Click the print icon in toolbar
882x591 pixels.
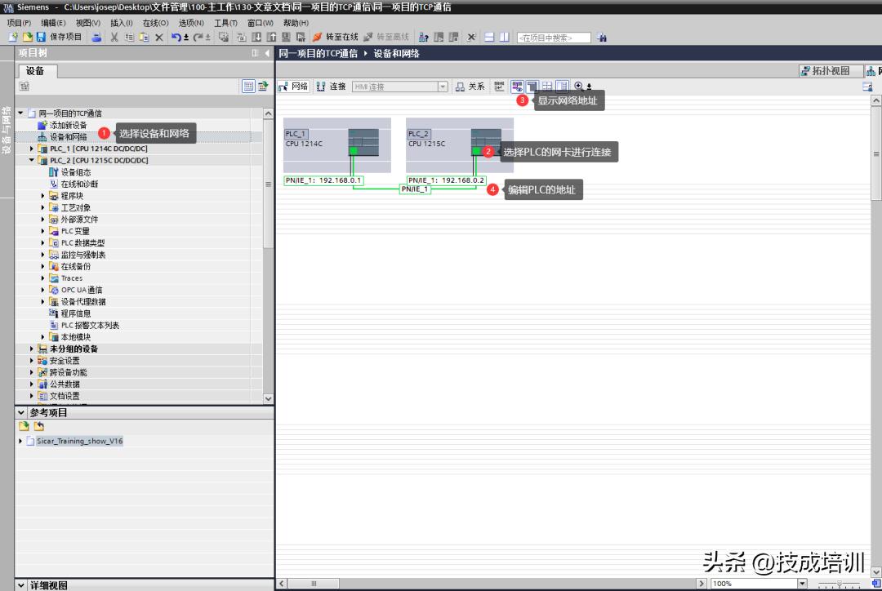point(96,37)
